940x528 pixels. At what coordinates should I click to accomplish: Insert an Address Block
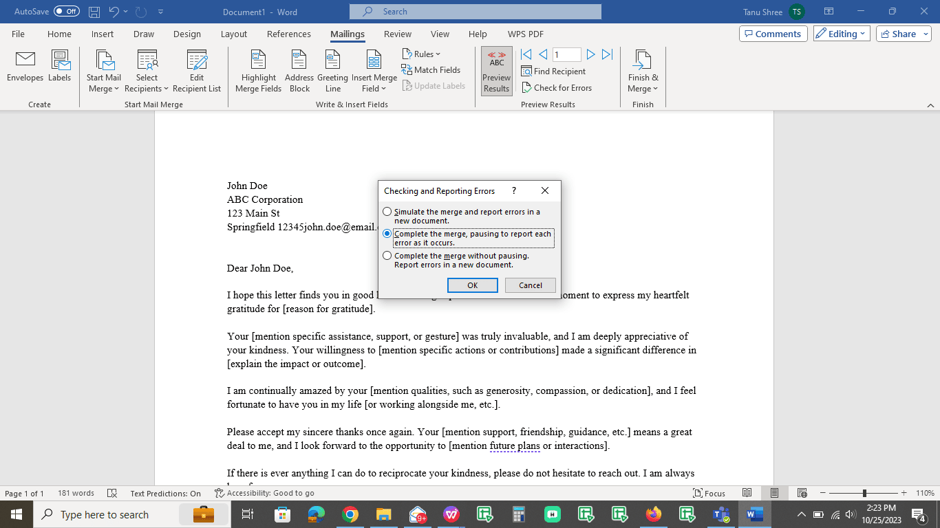(299, 71)
